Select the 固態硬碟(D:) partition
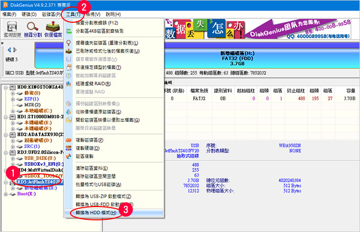 [x=38, y=140]
